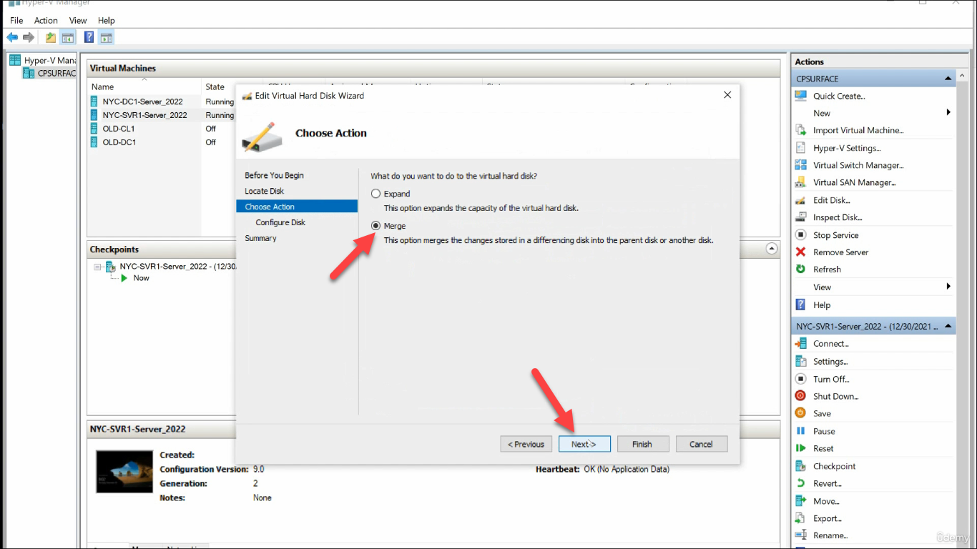Click the Edit Disk action icon

(801, 200)
